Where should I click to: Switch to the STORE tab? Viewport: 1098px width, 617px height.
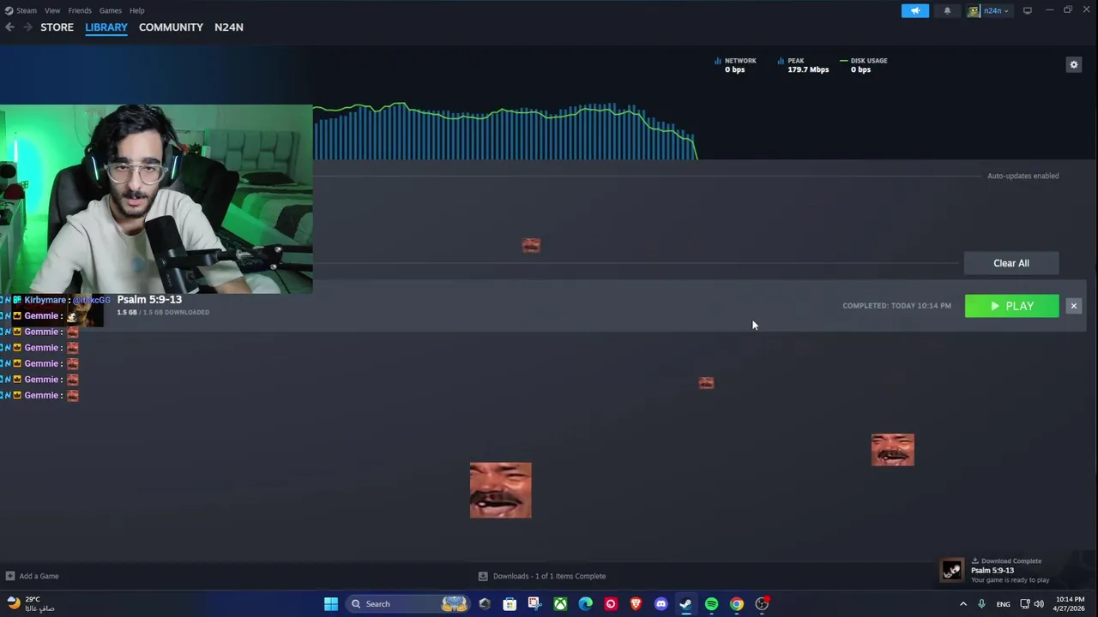point(57,27)
